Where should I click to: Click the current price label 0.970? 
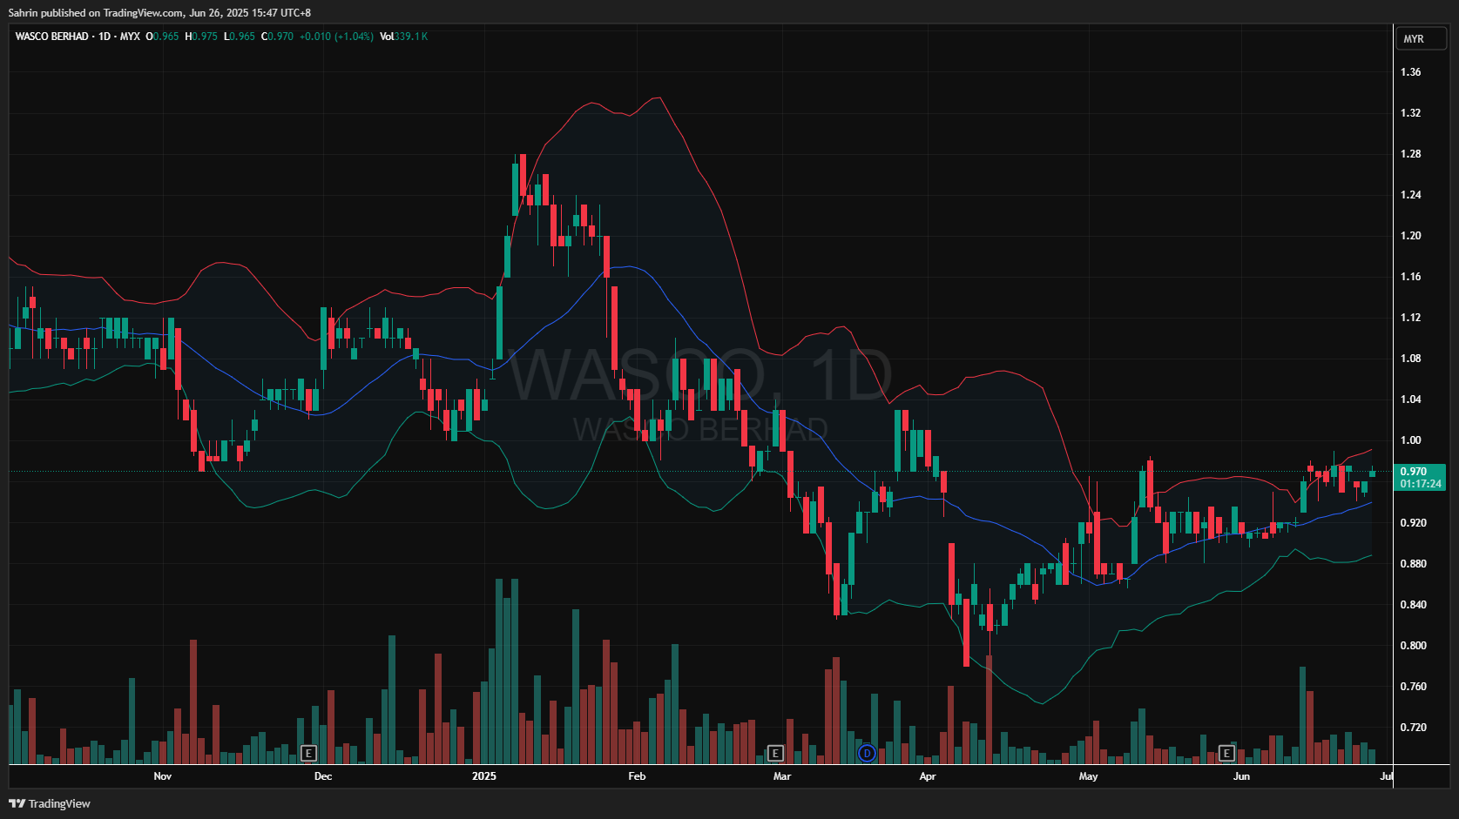tap(1414, 472)
